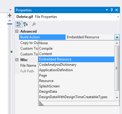Select ApplicationDefinition build action

(x=76, y=70)
